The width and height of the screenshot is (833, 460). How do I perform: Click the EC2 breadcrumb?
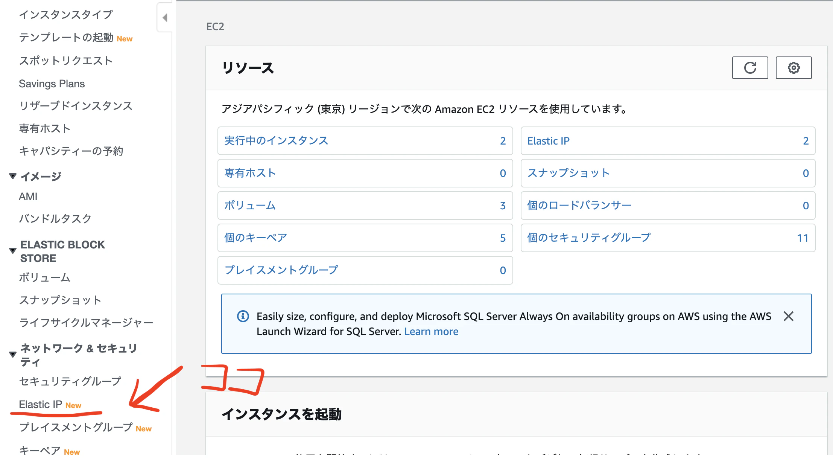(215, 26)
